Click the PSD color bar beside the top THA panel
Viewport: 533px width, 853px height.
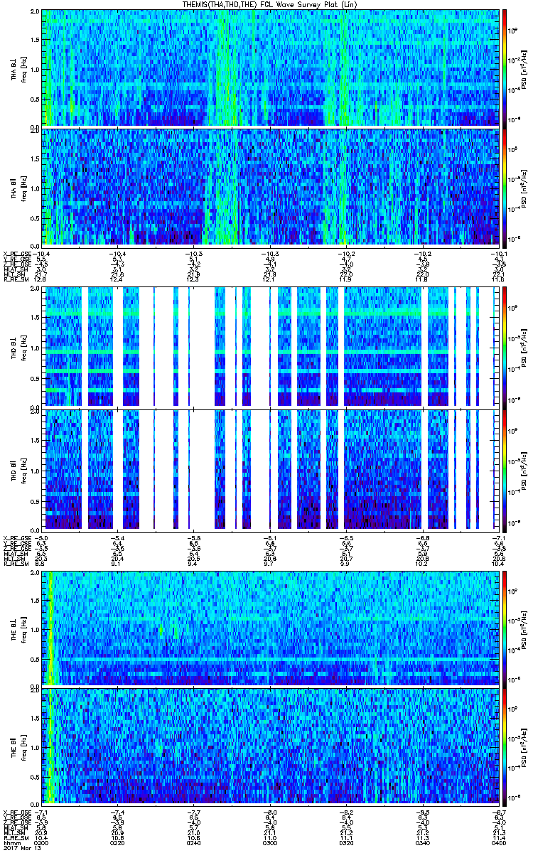(x=505, y=68)
